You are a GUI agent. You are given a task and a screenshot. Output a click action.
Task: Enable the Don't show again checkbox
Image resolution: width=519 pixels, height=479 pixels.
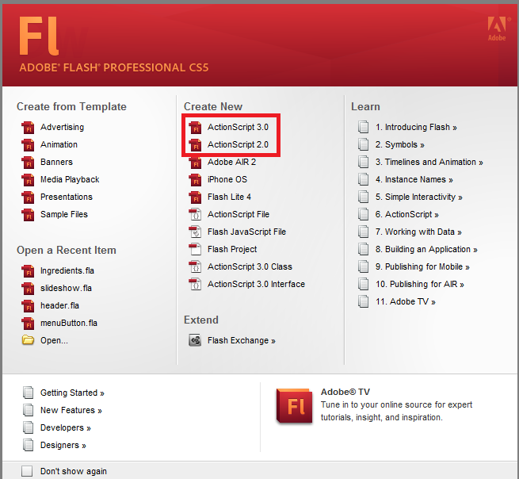27,471
